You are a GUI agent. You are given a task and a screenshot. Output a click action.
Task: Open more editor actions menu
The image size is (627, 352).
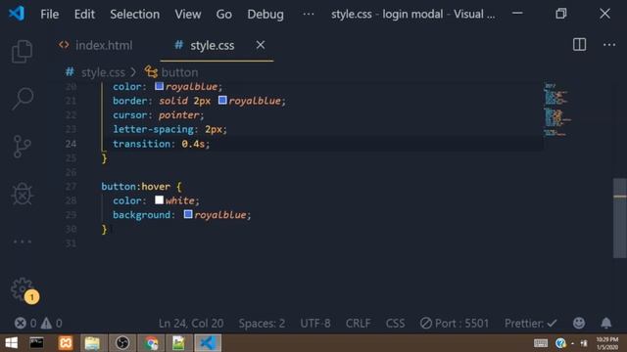609,45
